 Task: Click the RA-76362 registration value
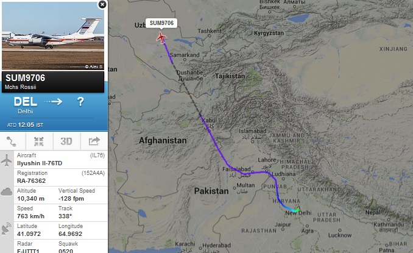coord(31,181)
